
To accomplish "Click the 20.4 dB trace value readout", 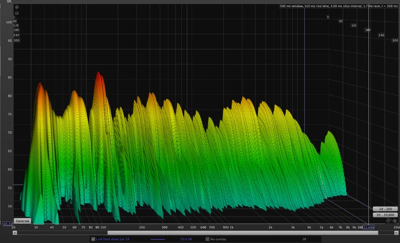I will point(185,239).
